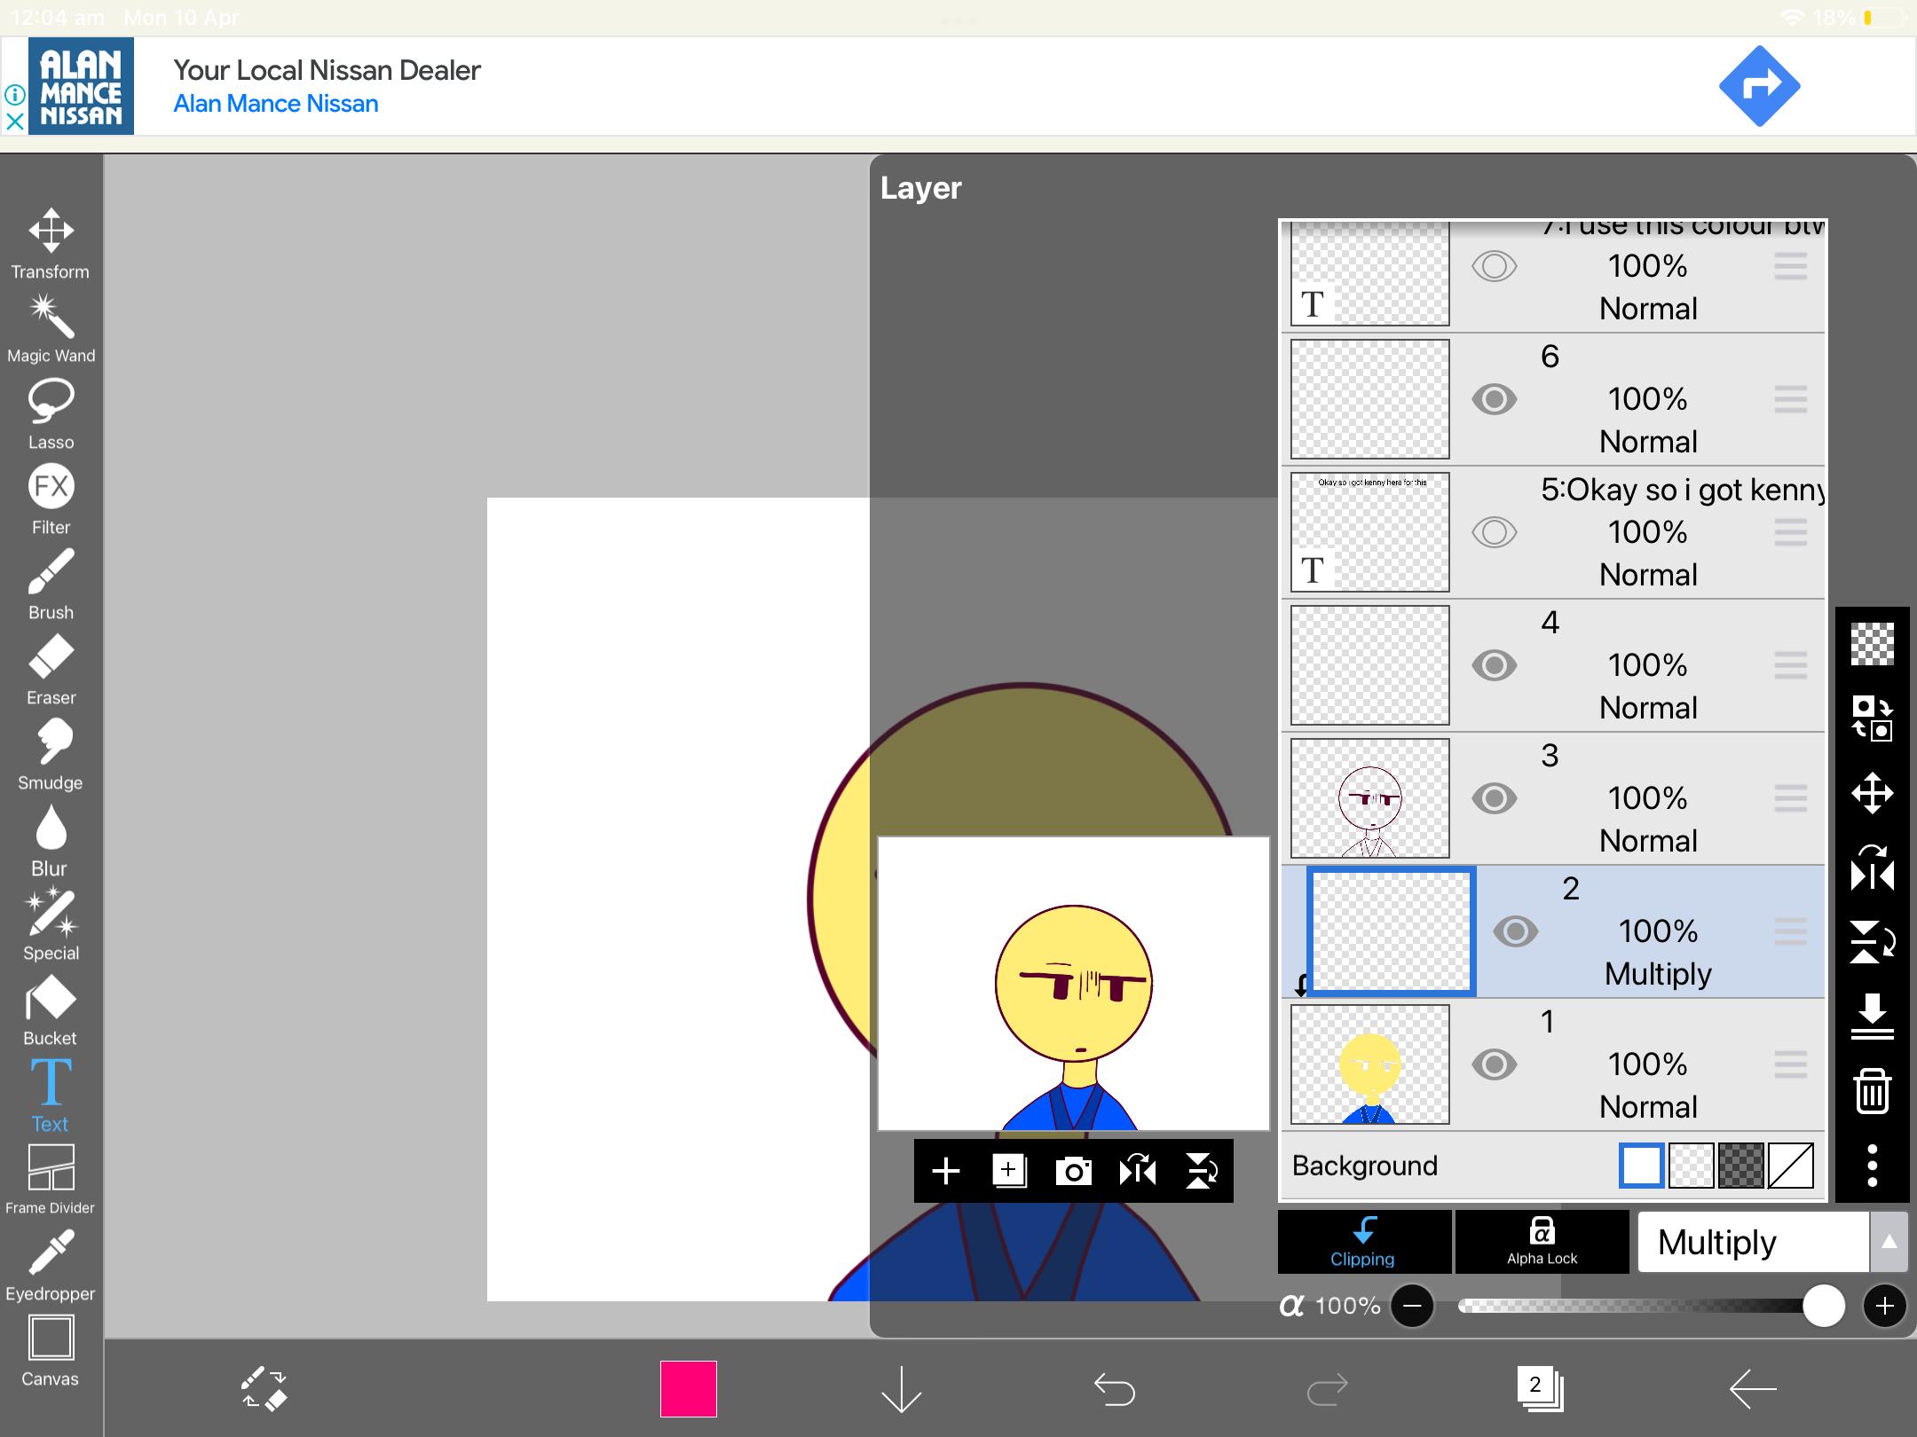1917x1437 pixels.
Task: Click the merge down arrow icon in layer sidebar
Action: 1873,1016
